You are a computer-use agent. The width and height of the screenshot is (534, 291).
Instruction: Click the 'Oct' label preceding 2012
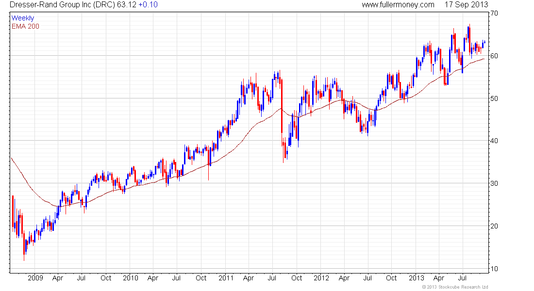coord(297,278)
